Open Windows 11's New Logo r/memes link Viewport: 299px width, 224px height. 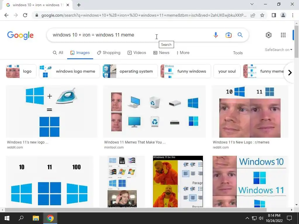click(241, 142)
